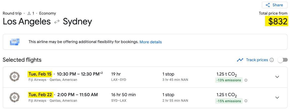Click the booking flexibility info card icon
The width and height of the screenshot is (290, 109).
point(14,42)
